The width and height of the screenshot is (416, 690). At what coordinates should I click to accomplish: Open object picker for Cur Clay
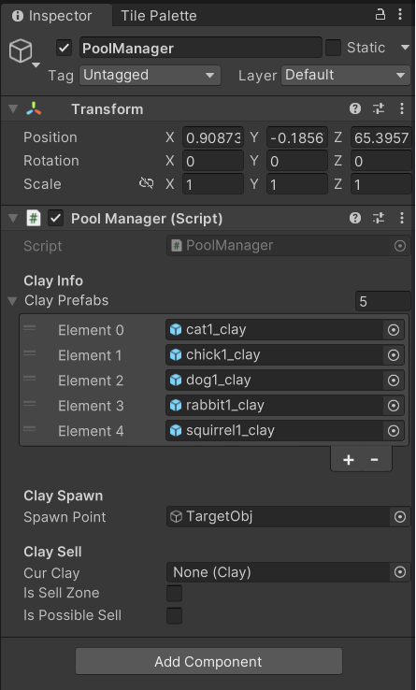point(400,572)
